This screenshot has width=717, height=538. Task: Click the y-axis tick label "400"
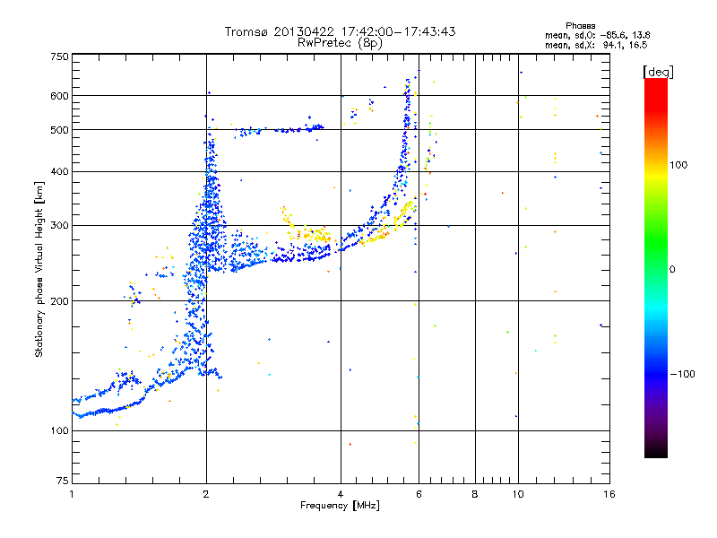tap(59, 172)
